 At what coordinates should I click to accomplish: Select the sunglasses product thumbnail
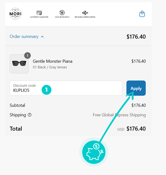pyautogui.click(x=19, y=64)
